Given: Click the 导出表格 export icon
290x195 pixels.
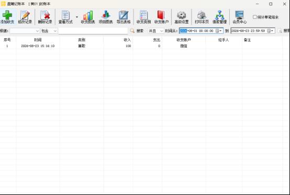Looking at the screenshot, I should coord(124,15).
